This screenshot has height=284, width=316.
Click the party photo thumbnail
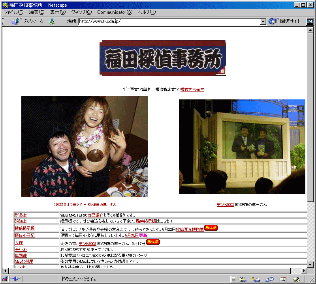point(85,146)
